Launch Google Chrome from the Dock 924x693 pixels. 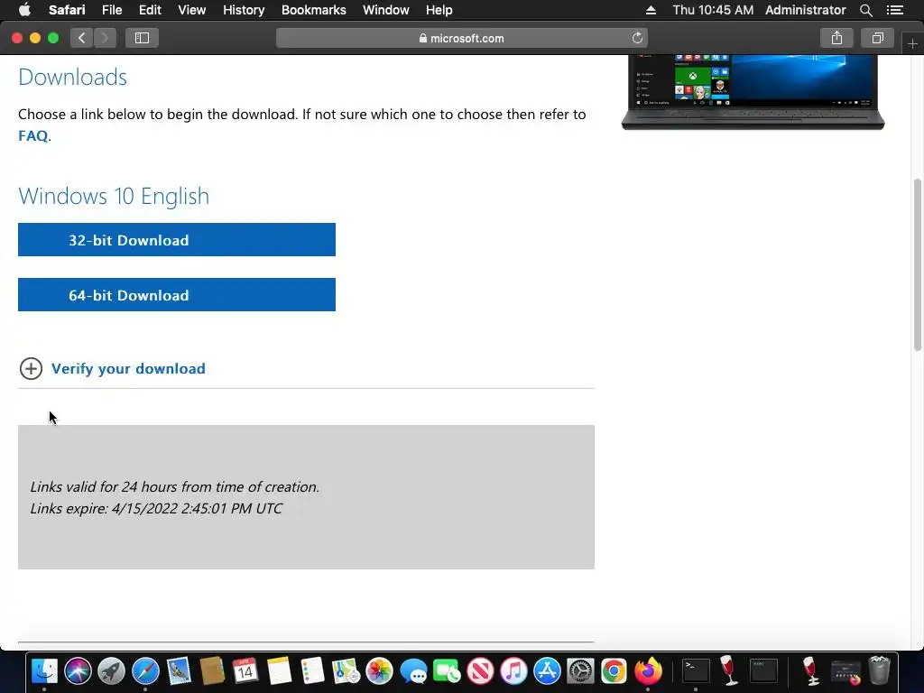(614, 670)
